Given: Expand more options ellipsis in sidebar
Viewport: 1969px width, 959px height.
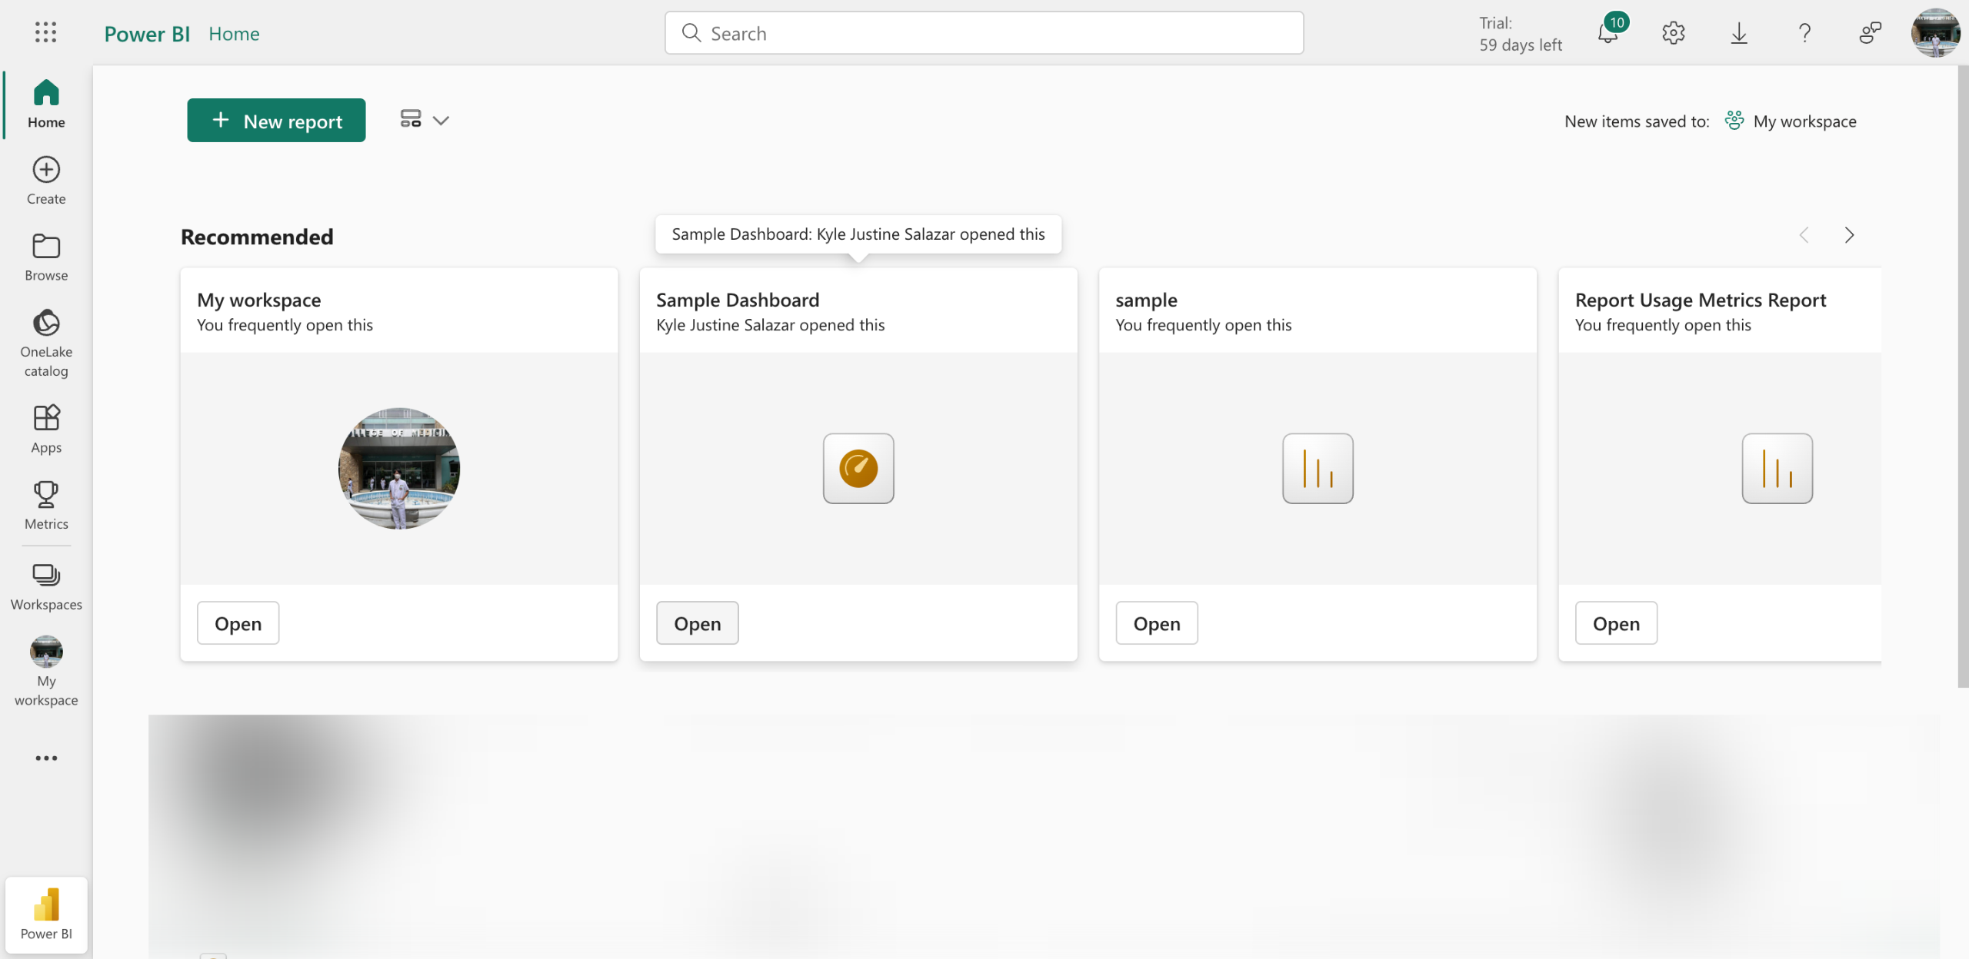Looking at the screenshot, I should coord(46,758).
